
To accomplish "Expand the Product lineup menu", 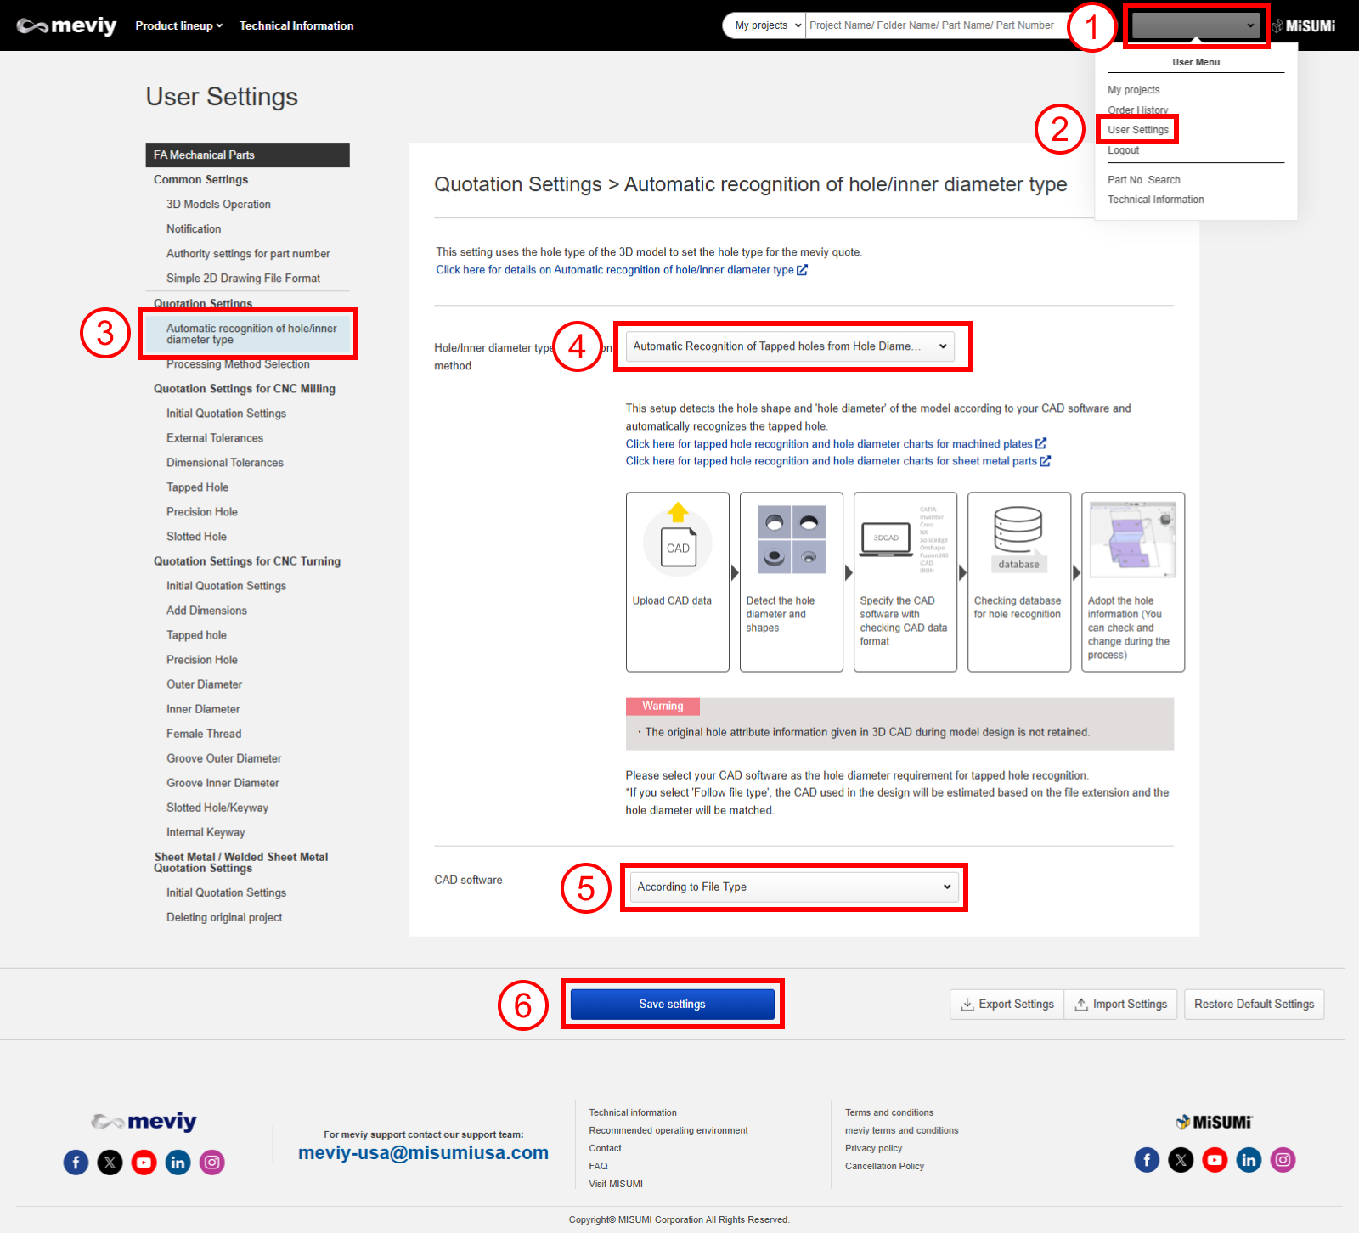I will (178, 25).
